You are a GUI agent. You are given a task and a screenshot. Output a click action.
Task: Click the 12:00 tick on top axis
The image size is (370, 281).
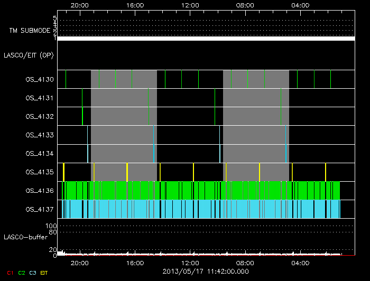click(190, 5)
